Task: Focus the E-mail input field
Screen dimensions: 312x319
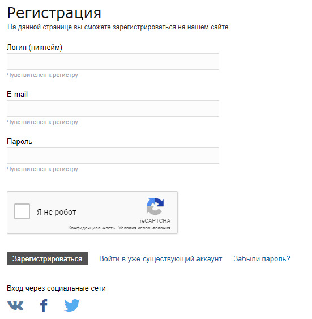Action: (x=113, y=108)
